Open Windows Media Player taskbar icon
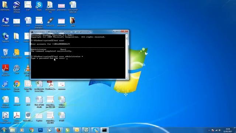 click(x=22, y=130)
